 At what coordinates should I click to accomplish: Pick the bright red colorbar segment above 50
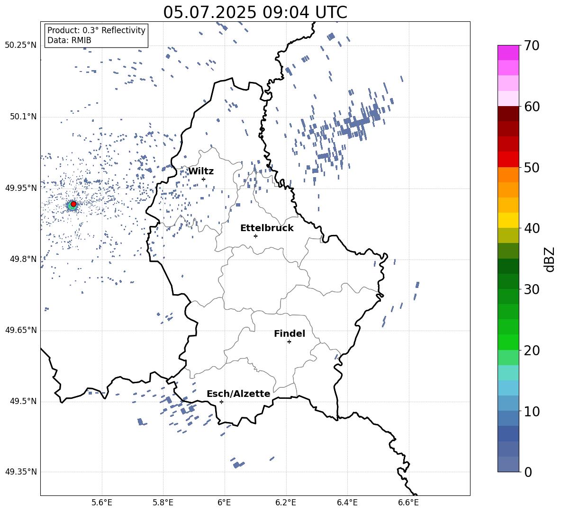(508, 159)
